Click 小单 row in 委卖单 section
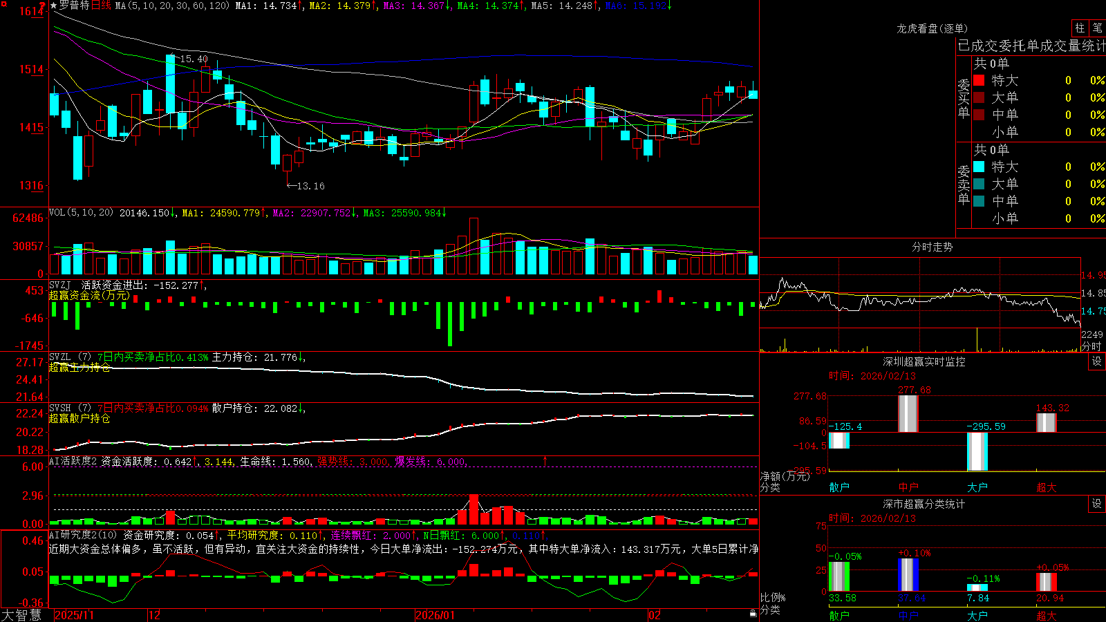Viewport: 1106px width, 622px height. [x=1039, y=218]
